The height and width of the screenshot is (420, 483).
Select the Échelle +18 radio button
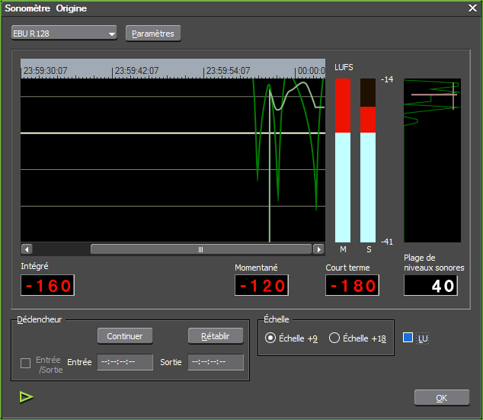[334, 338]
